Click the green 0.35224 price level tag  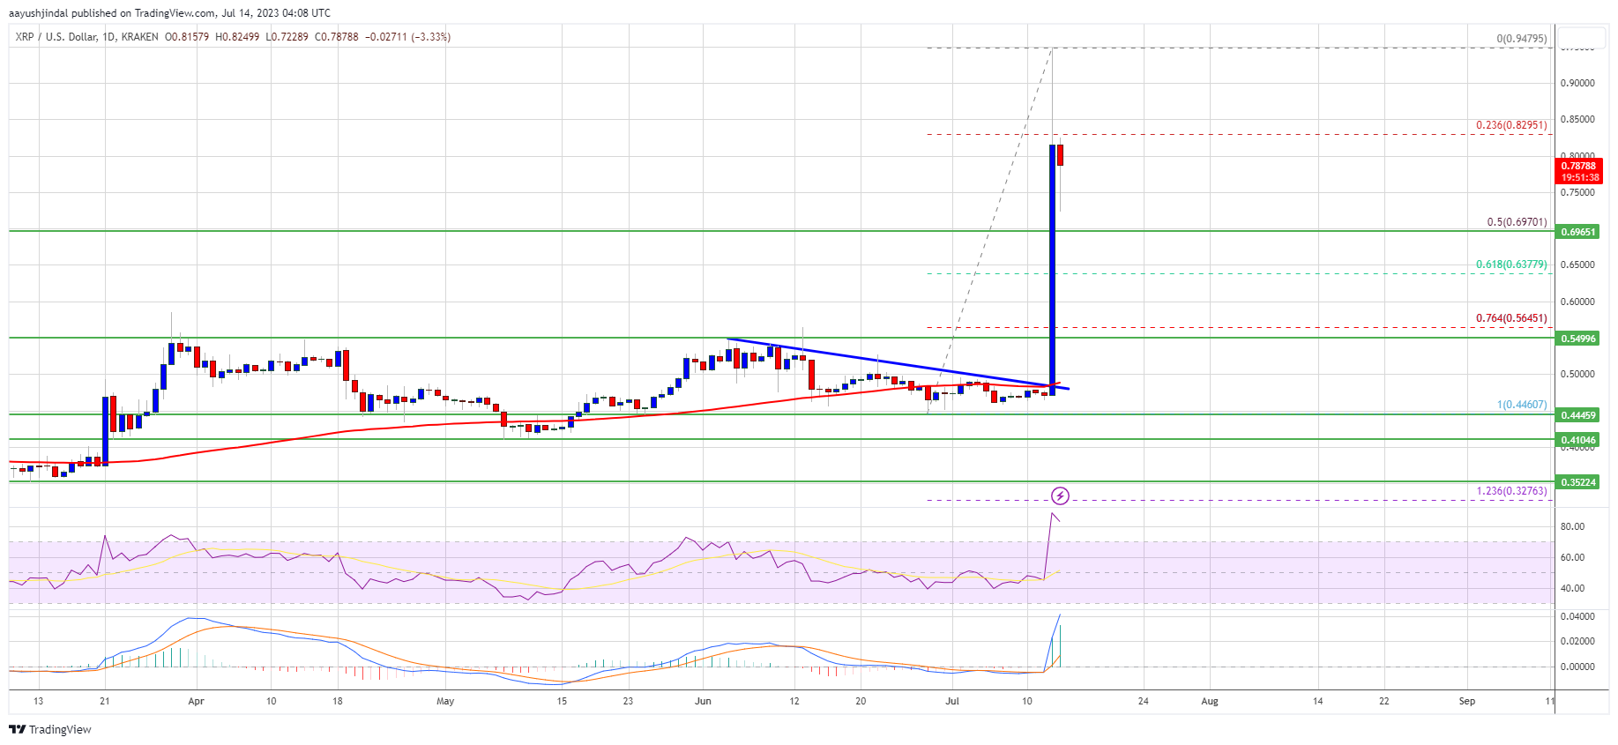point(1578,482)
